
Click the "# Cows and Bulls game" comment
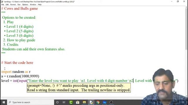click(20, 8)
